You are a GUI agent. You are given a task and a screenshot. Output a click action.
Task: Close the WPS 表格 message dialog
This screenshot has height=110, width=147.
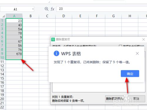(x=137, y=53)
